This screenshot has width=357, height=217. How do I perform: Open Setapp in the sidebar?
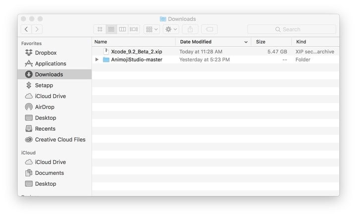tap(55, 85)
